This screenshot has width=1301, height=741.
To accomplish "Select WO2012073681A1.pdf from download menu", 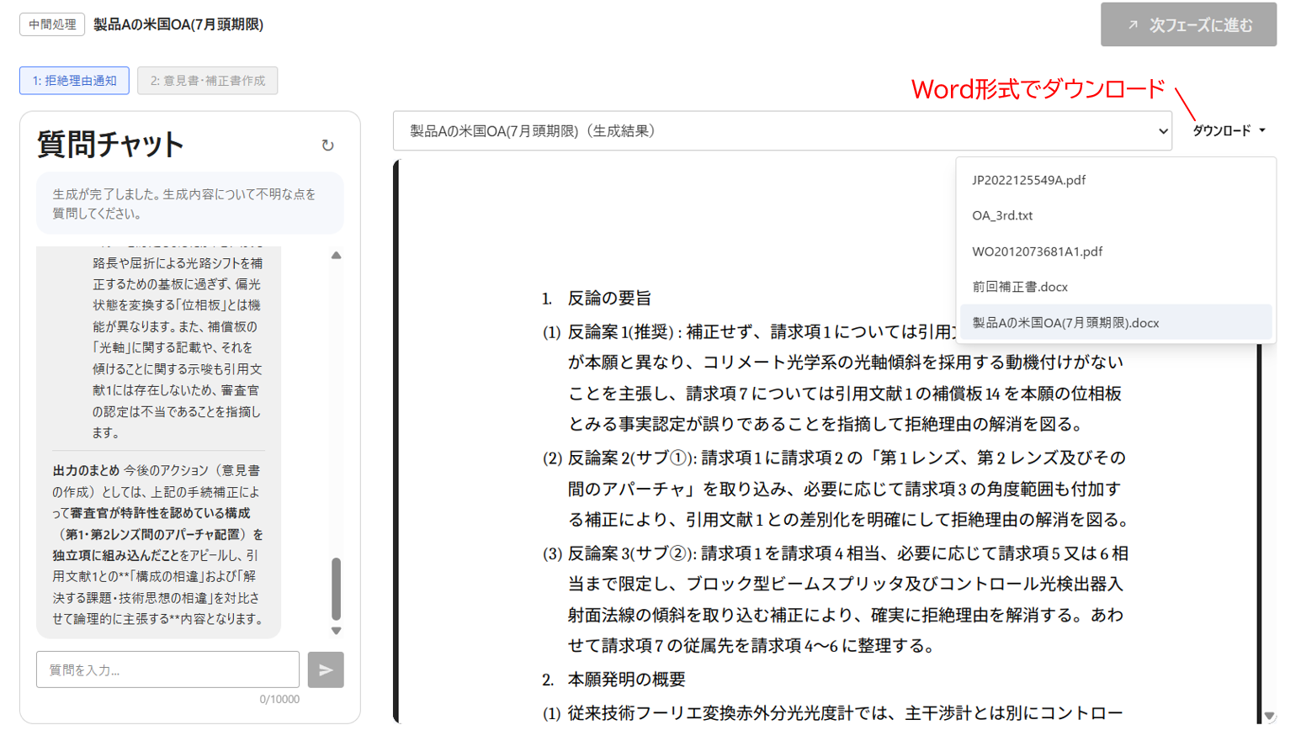I will [x=1115, y=251].
